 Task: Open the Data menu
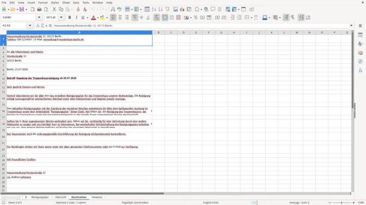pos(76,2)
